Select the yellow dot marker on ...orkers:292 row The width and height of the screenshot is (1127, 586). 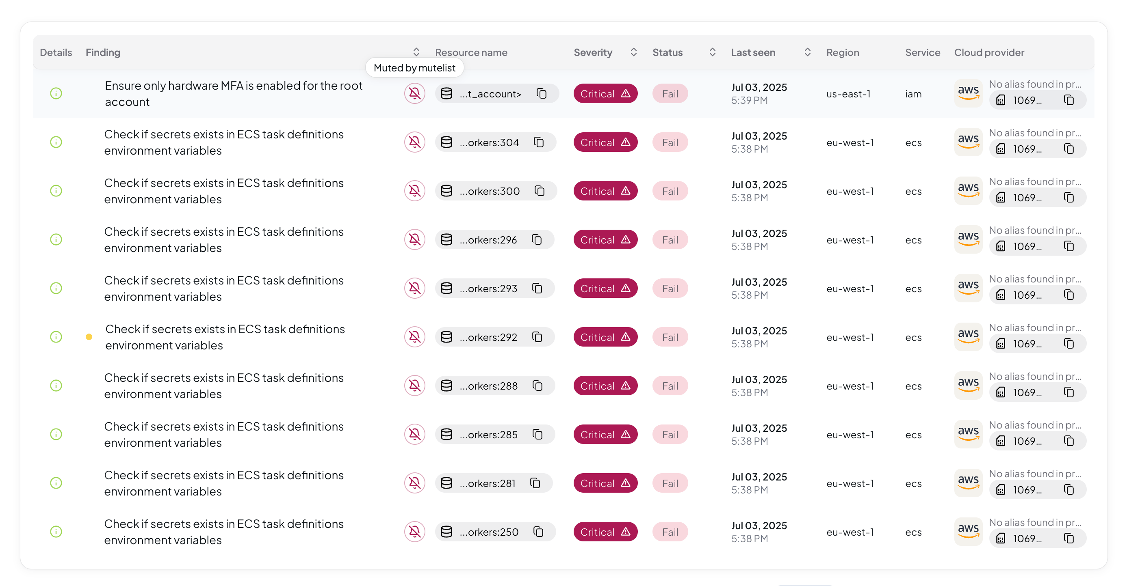click(x=89, y=337)
